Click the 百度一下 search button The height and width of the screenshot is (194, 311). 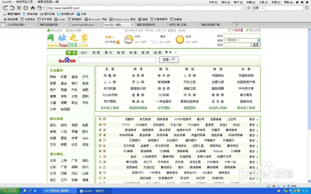click(x=169, y=60)
